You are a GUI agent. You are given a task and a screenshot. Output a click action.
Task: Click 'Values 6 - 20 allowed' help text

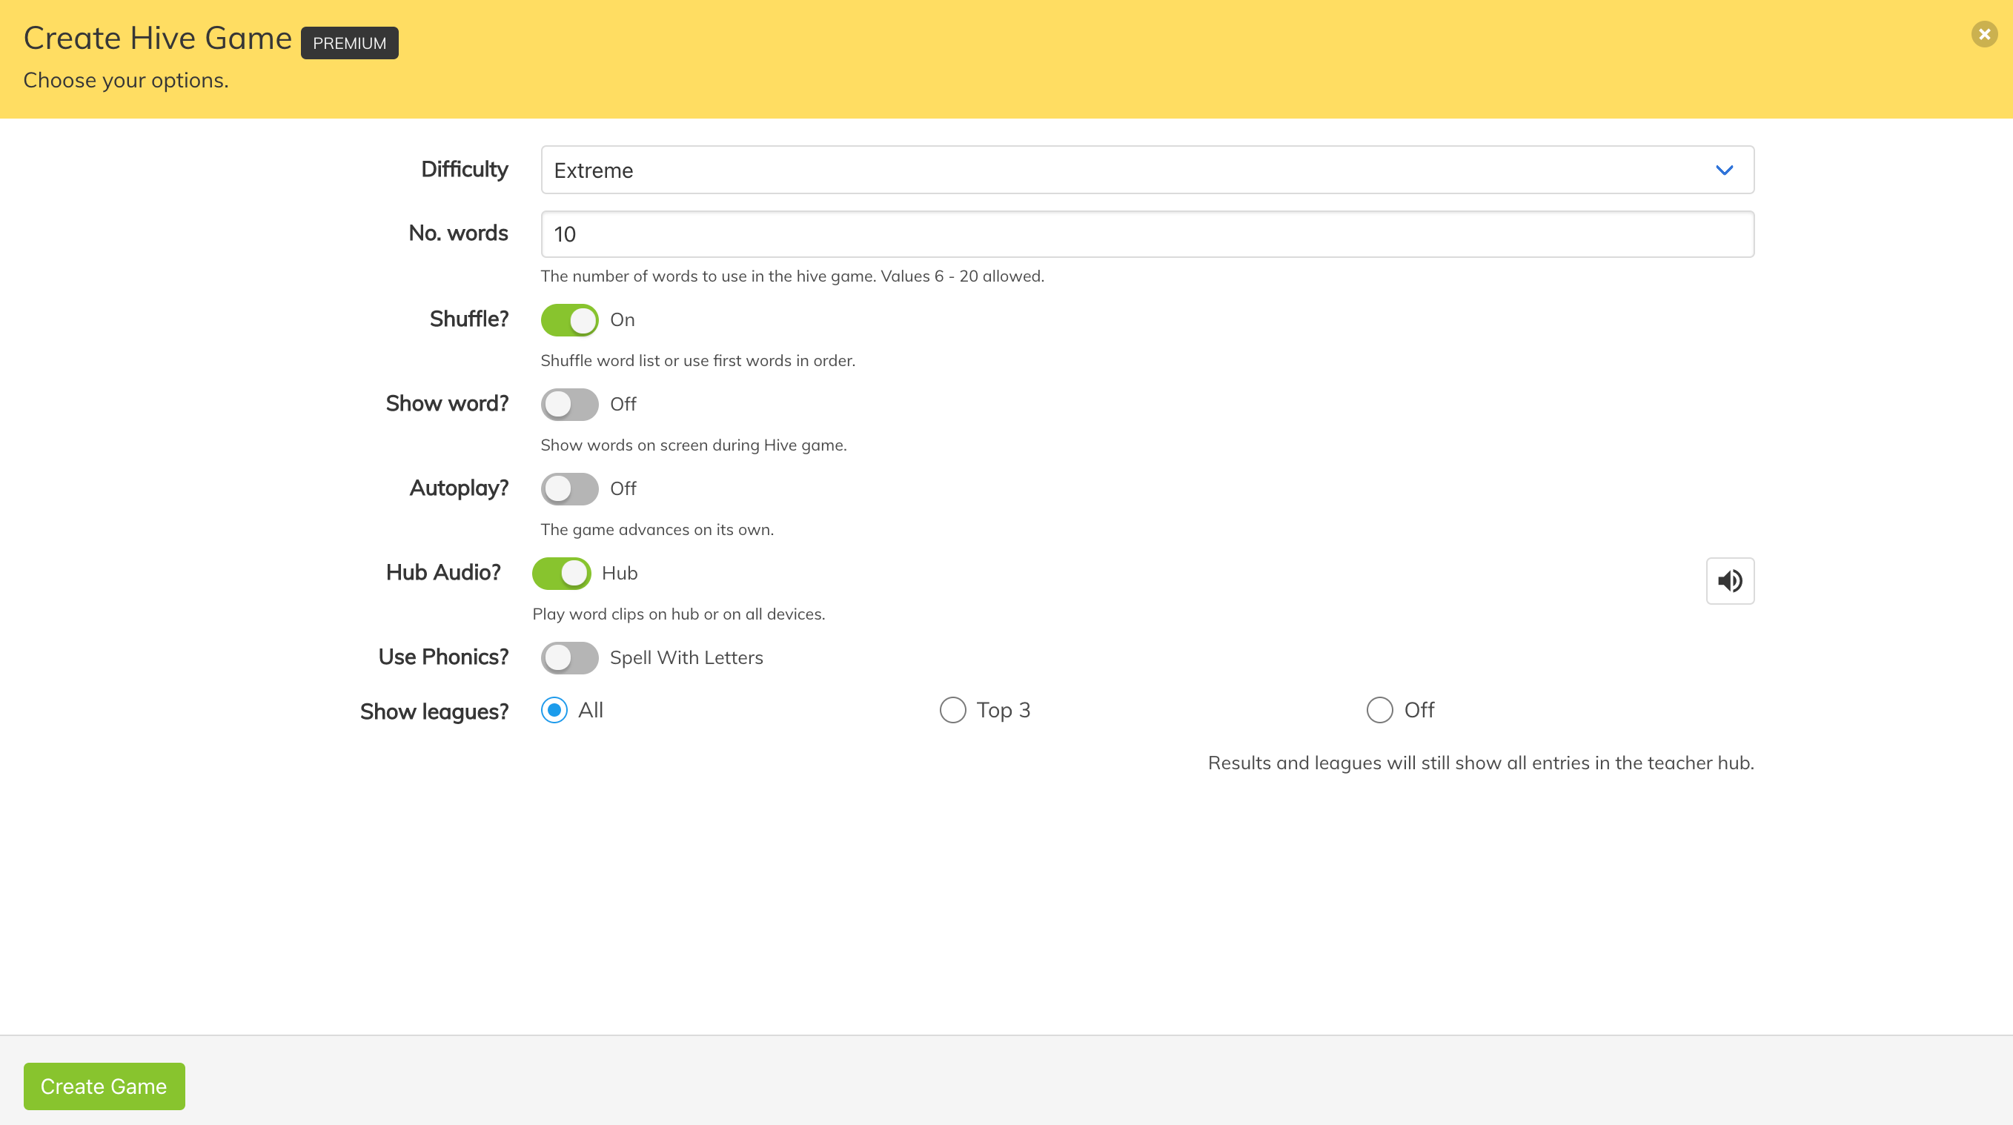[x=962, y=276]
